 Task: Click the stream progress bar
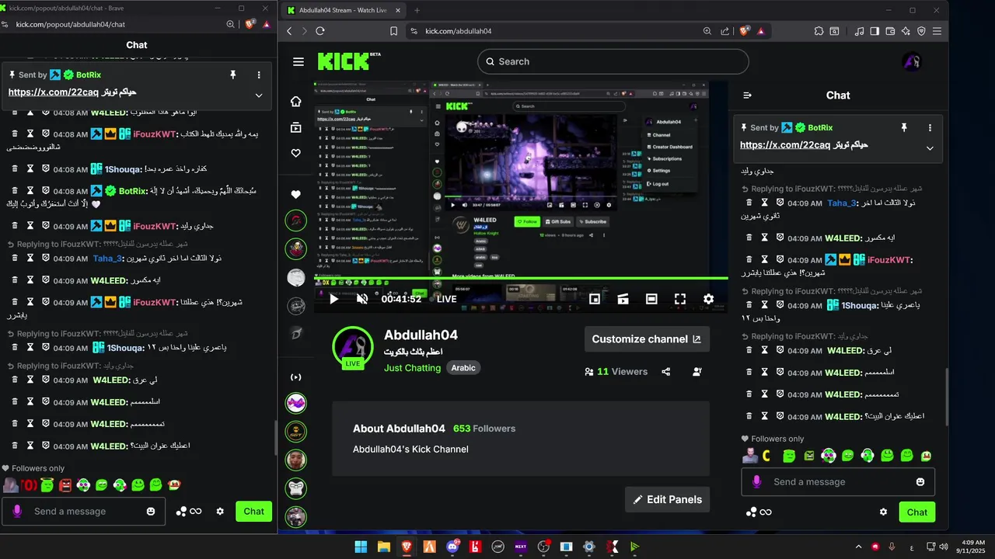(x=521, y=278)
